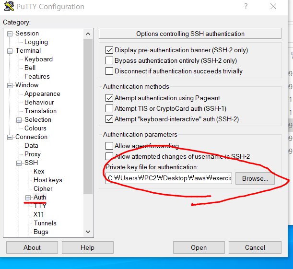
Task: Expand the Selection tree node
Action: [x=19, y=120]
